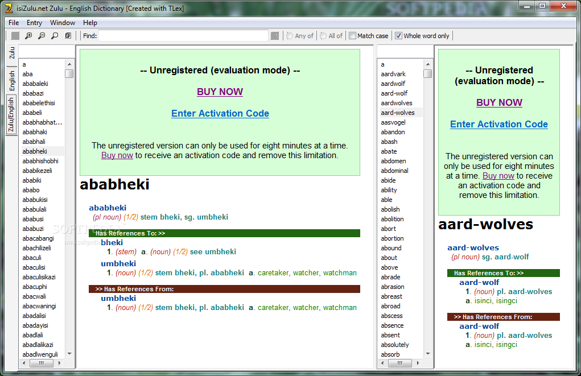
Task: Collapse Has References To in aard-wolves entry
Action: 504,273
